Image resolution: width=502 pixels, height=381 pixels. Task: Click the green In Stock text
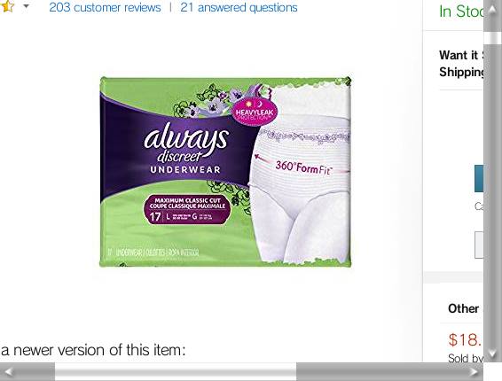pos(461,12)
